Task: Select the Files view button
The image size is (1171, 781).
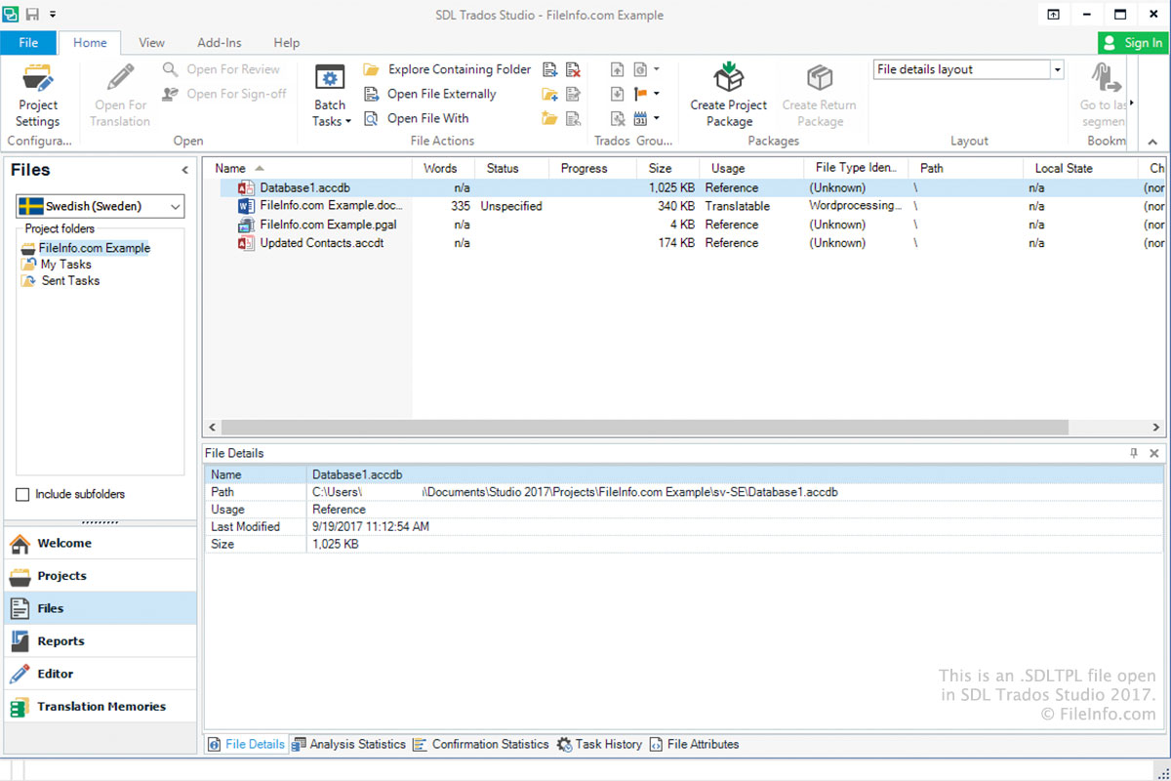Action: 101,608
